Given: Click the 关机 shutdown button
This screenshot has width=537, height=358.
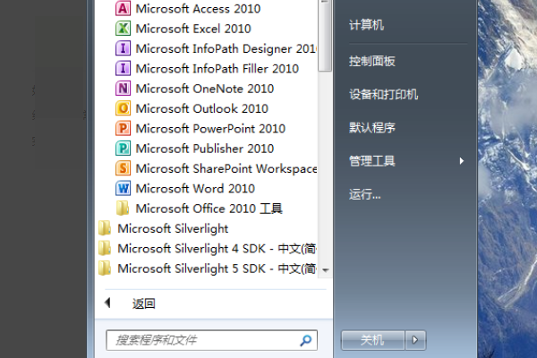Looking at the screenshot, I should 372,340.
